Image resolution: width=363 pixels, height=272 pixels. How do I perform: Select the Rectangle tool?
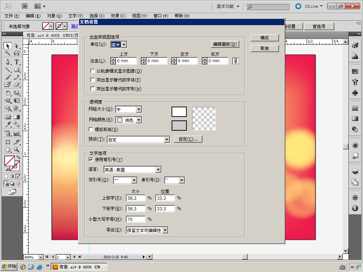[x=16, y=69]
